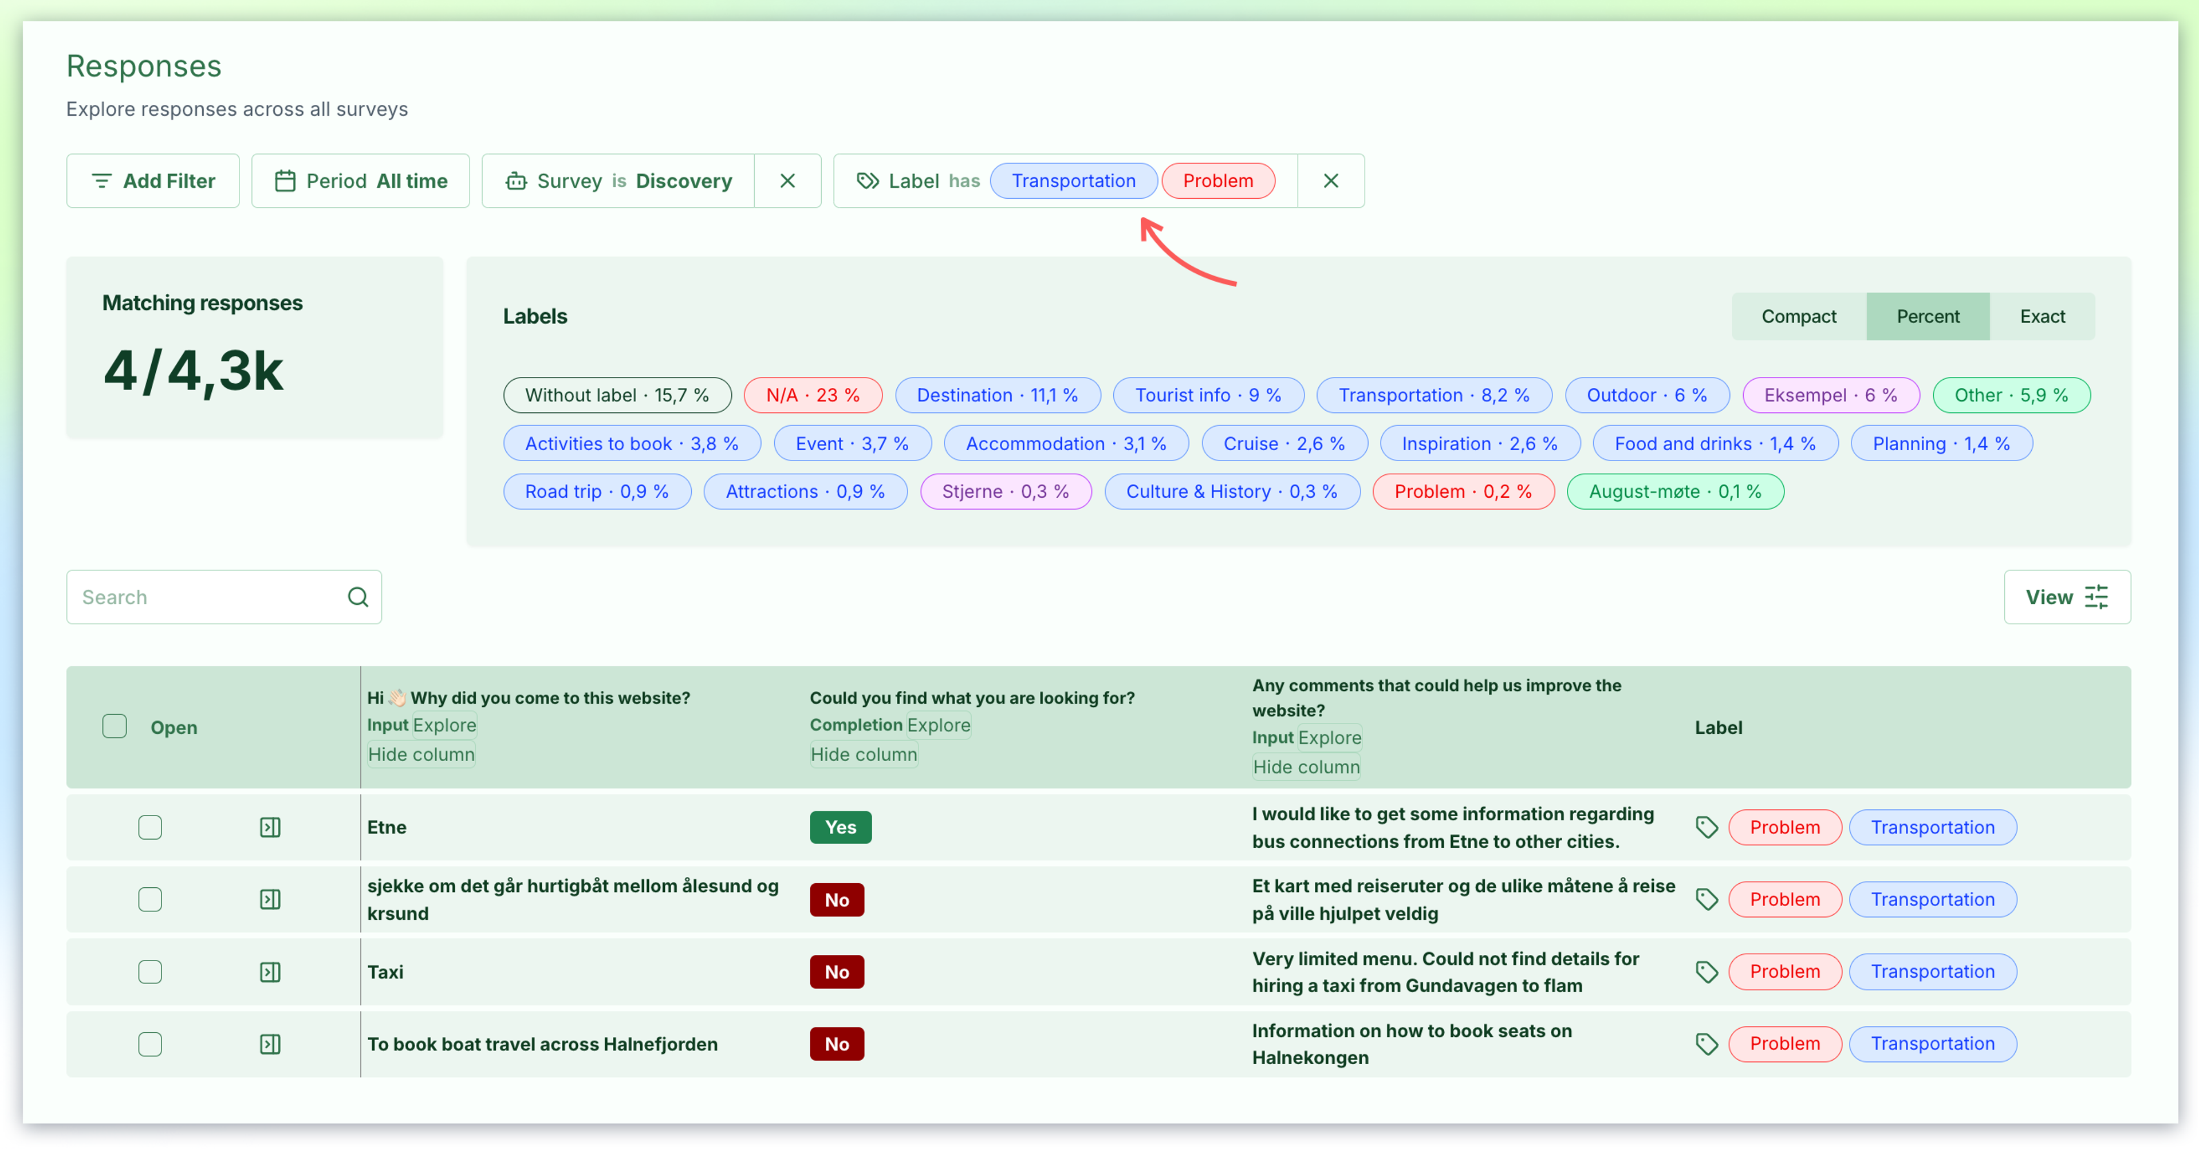
Task: Open side panel for Taxi response
Action: click(270, 971)
